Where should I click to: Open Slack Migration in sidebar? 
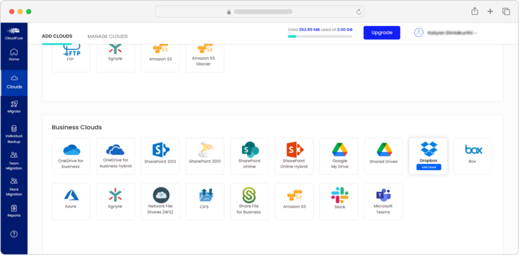14,187
